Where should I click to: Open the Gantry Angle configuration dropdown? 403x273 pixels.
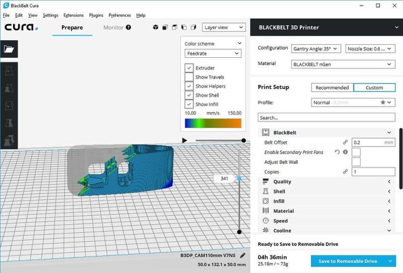point(316,49)
